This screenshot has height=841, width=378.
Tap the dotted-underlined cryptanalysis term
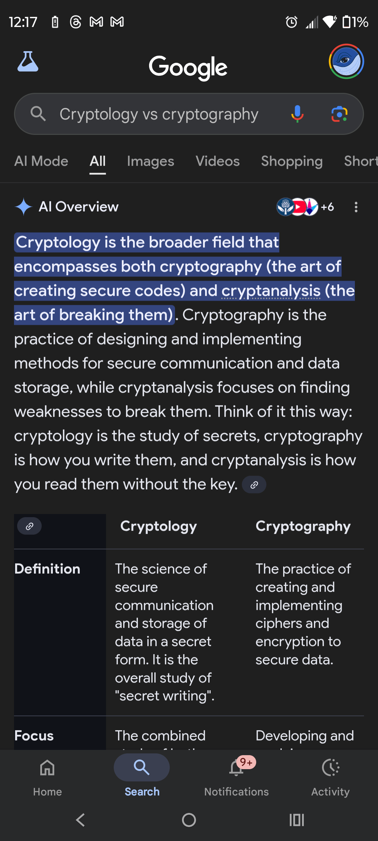point(272,290)
